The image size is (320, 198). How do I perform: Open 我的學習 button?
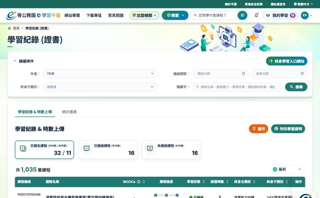click(280, 15)
